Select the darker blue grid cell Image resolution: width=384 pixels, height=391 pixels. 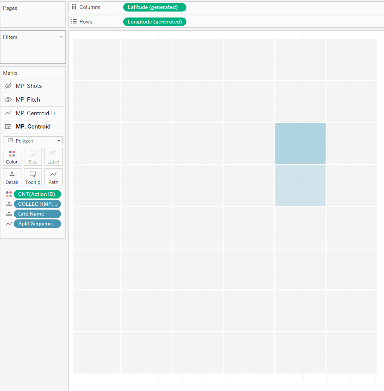[300, 143]
